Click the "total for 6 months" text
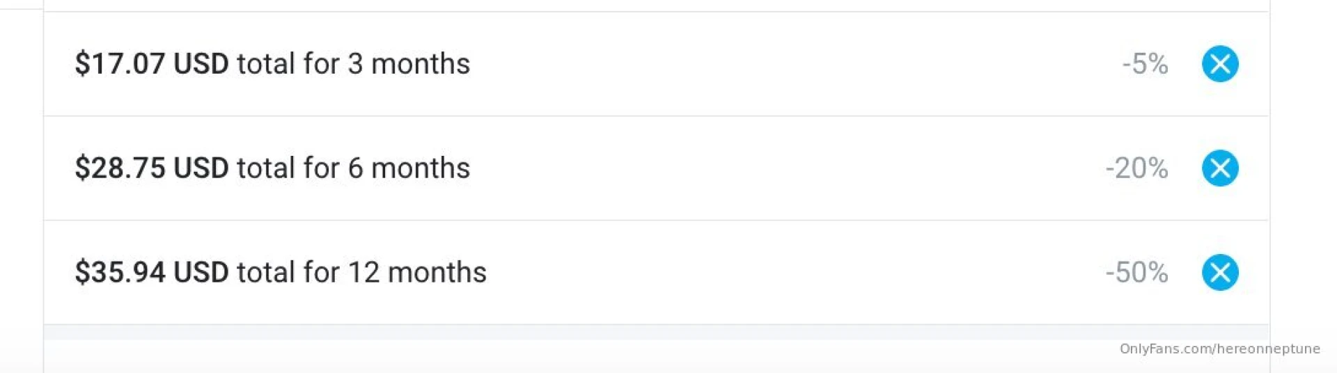 (353, 168)
